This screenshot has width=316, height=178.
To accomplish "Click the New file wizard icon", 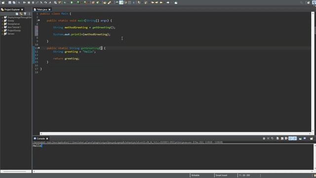I will [x=3, y=2].
